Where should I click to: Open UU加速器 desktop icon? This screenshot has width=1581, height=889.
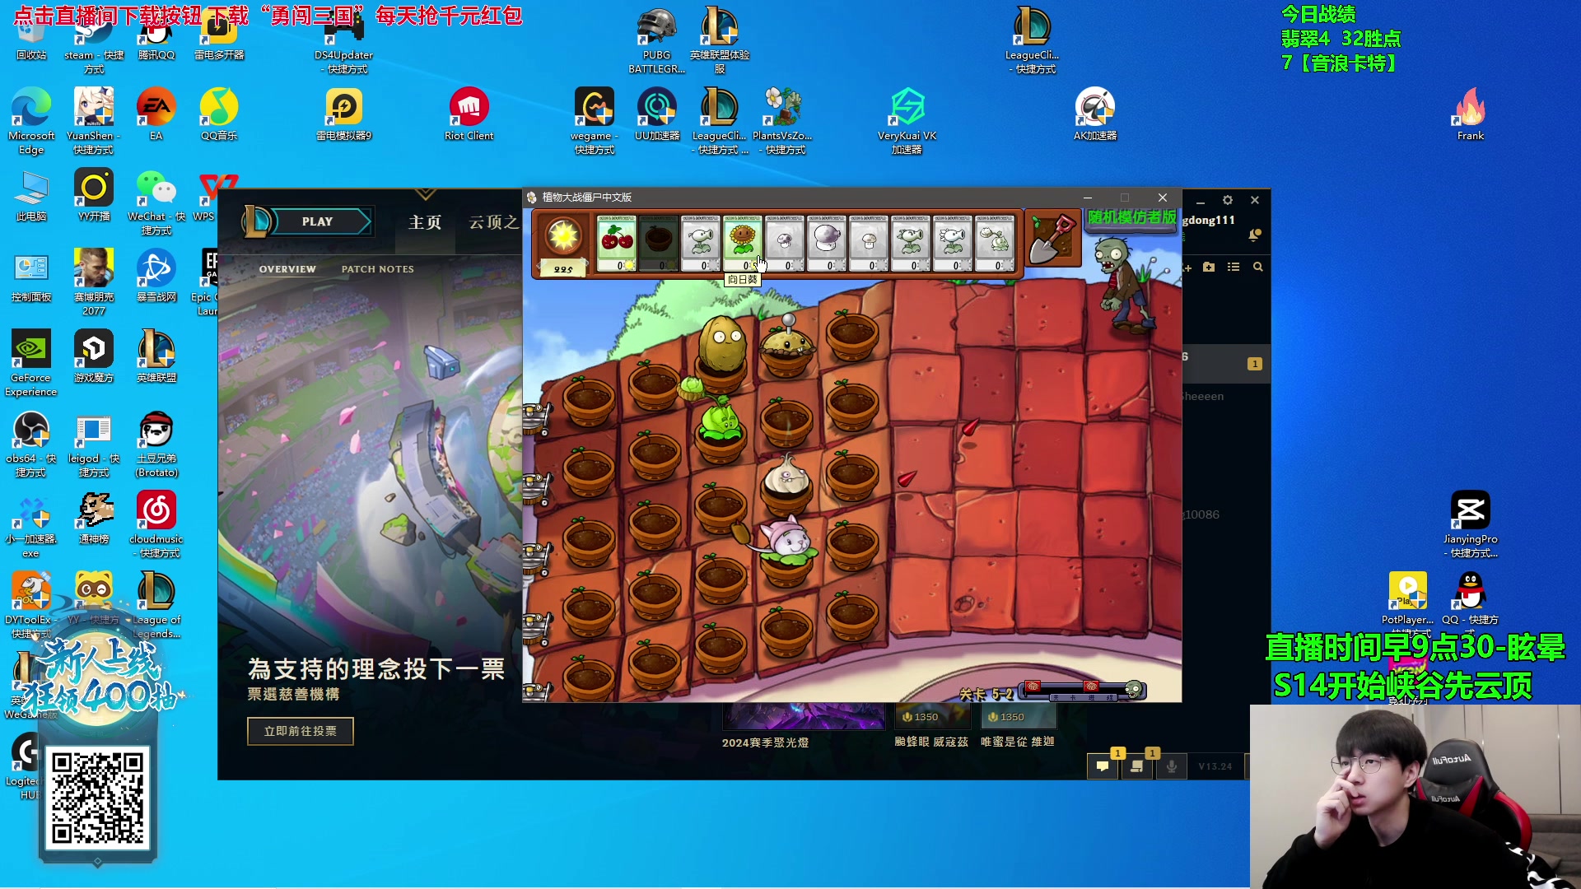click(x=657, y=114)
